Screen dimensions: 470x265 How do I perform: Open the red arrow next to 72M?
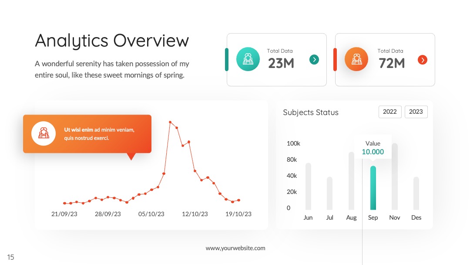pos(423,60)
